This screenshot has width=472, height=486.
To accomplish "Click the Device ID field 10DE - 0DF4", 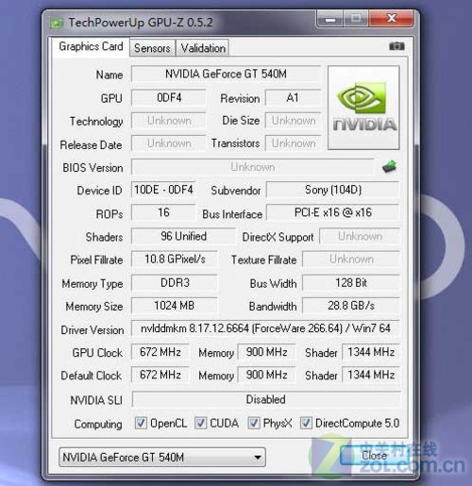I will tap(163, 190).
